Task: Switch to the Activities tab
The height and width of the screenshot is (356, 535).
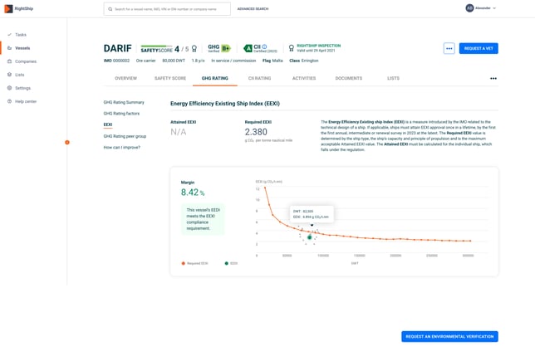Action: [304, 78]
